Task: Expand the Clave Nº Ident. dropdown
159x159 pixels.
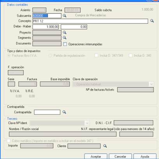Action: (x=87, y=123)
